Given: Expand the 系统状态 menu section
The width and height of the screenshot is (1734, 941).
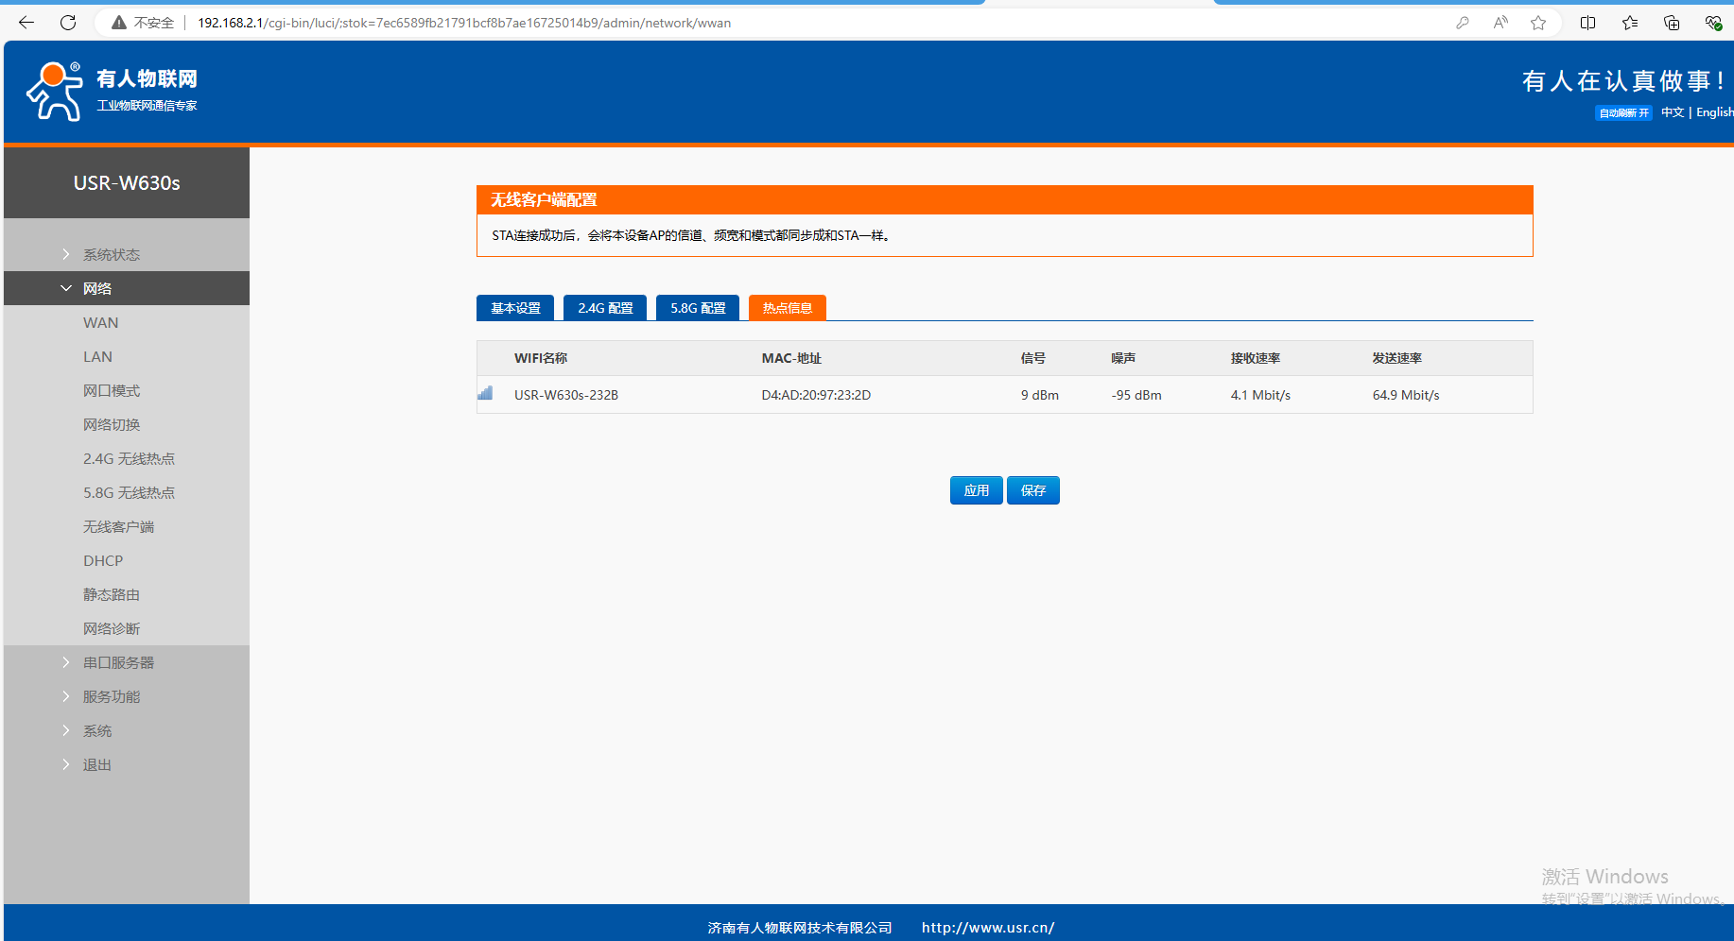Looking at the screenshot, I should click(x=111, y=254).
